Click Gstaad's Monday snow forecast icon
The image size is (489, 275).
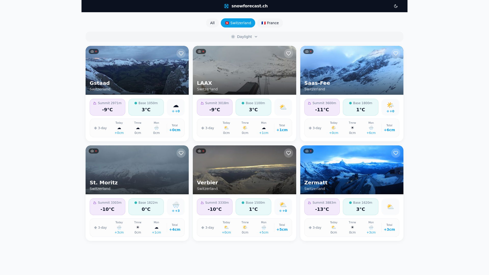(x=156, y=128)
